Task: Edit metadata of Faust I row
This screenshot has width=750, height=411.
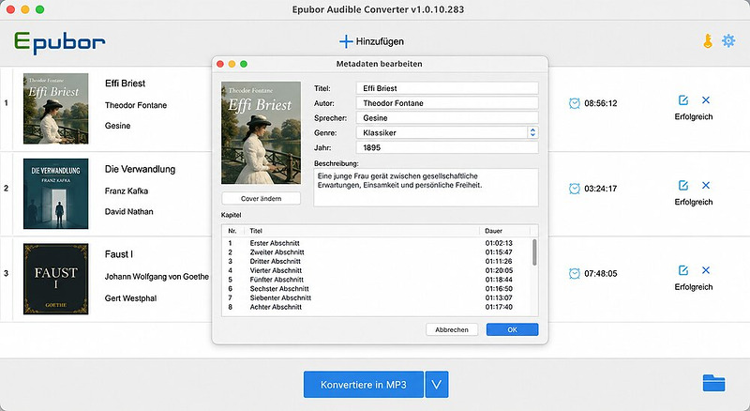Action: pos(683,270)
